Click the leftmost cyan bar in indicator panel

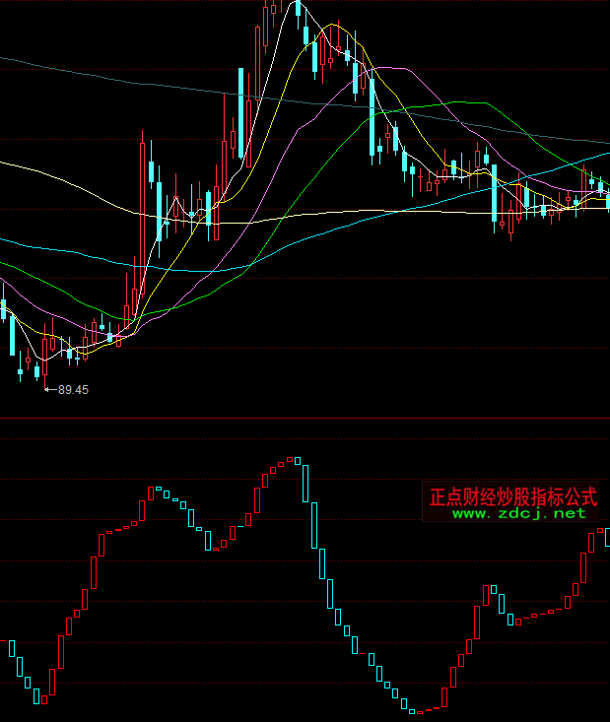point(12,648)
